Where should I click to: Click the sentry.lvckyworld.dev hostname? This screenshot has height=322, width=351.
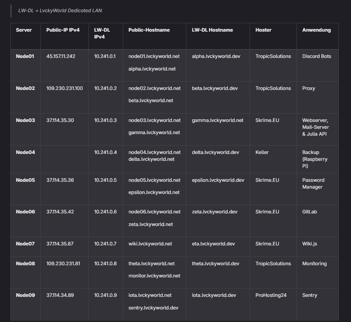[x=153, y=308]
